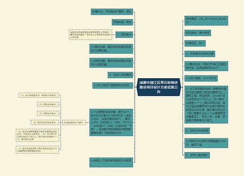Select the large node starting with 3.1本次招标要求
The height and width of the screenshot is (176, 244).
pos(206,105)
